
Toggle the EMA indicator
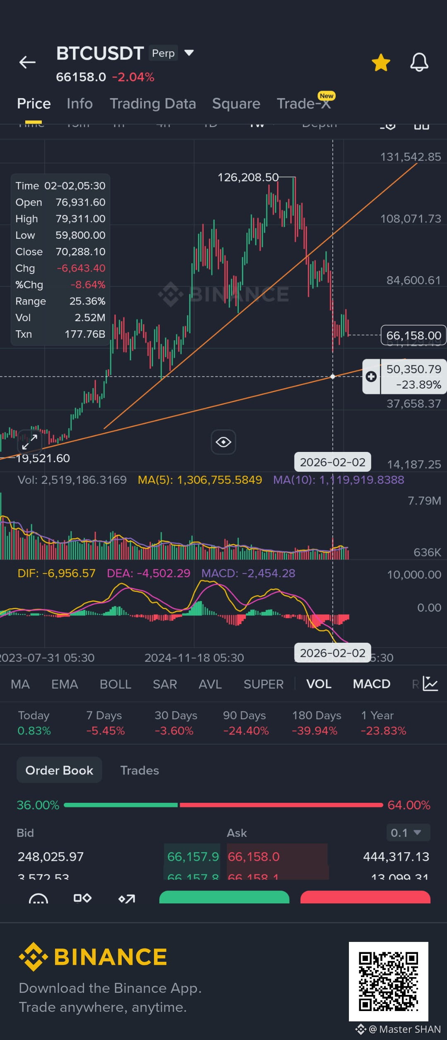tap(65, 684)
